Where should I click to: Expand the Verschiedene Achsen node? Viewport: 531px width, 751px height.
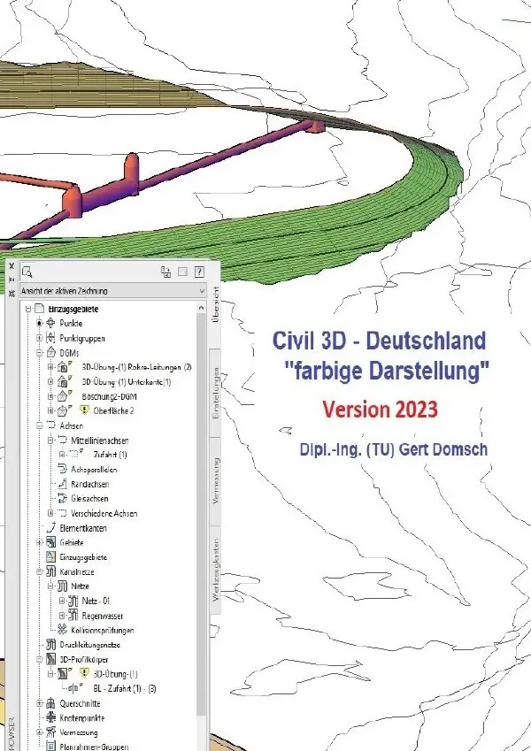tap(50, 513)
